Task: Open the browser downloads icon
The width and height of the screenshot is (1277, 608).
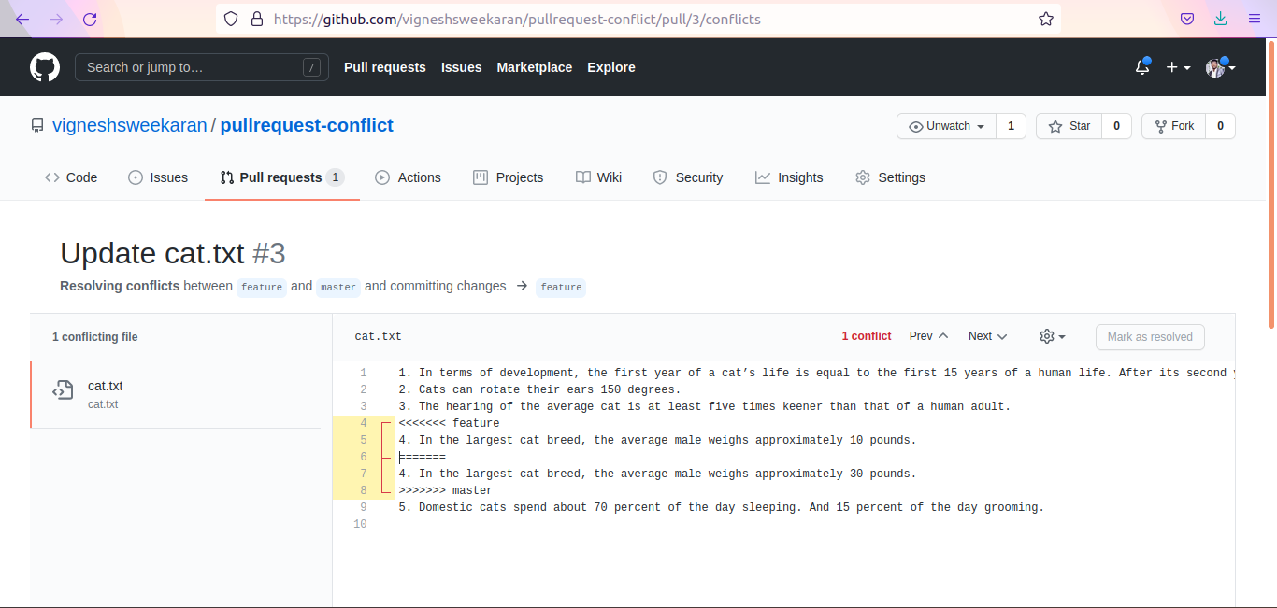Action: click(x=1220, y=19)
